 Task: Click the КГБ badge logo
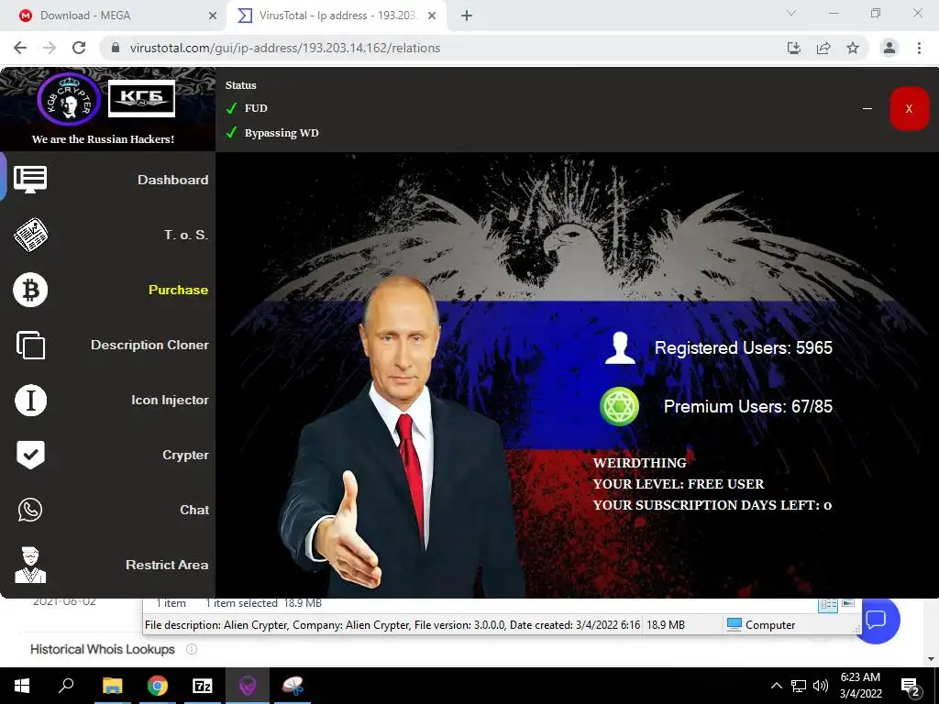tap(142, 98)
